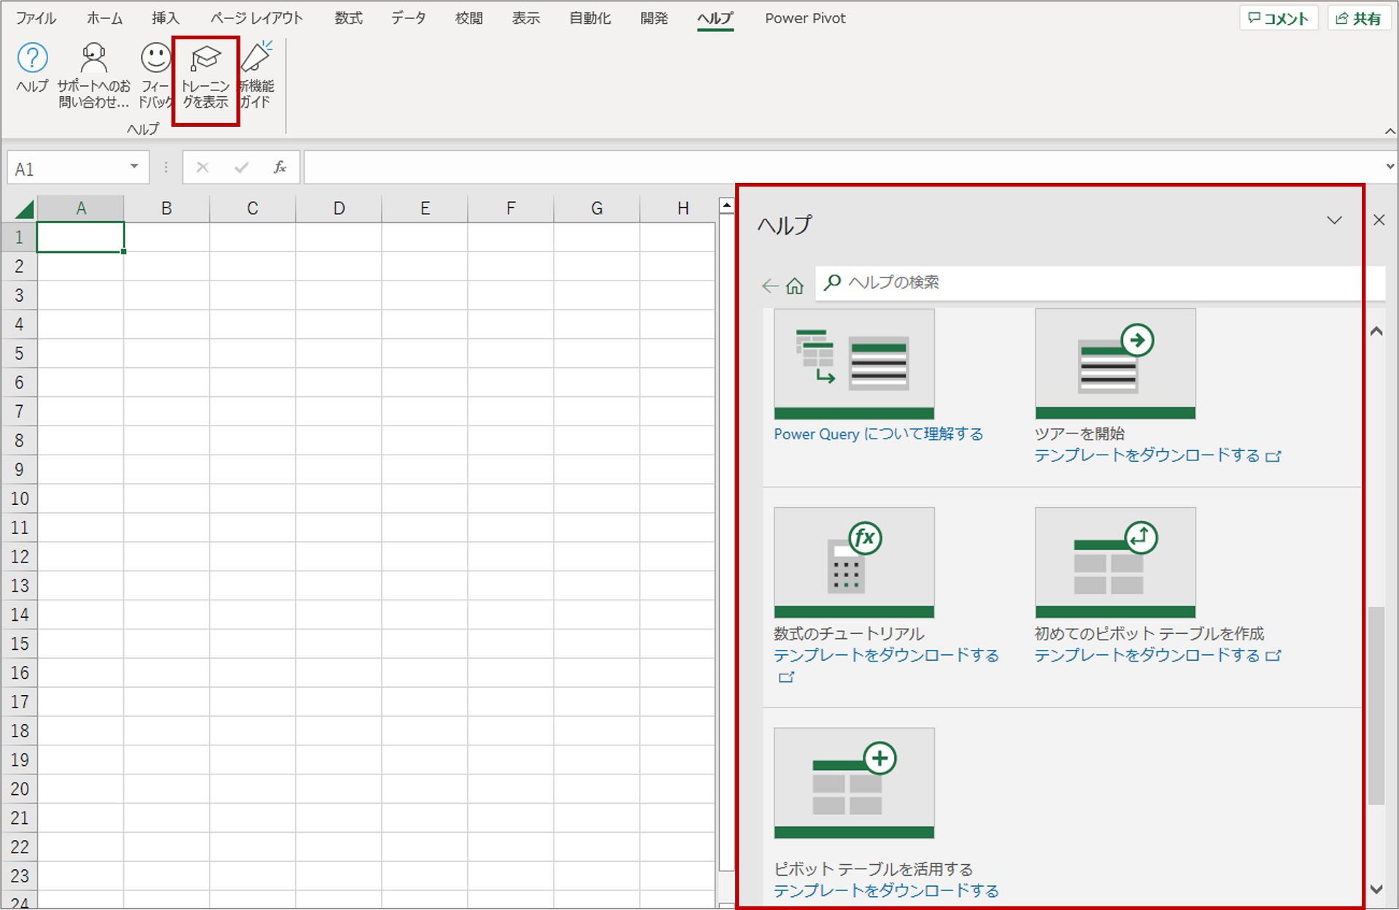Open Formulas (数式) tab
Image resolution: width=1399 pixels, height=910 pixels.
click(x=348, y=18)
